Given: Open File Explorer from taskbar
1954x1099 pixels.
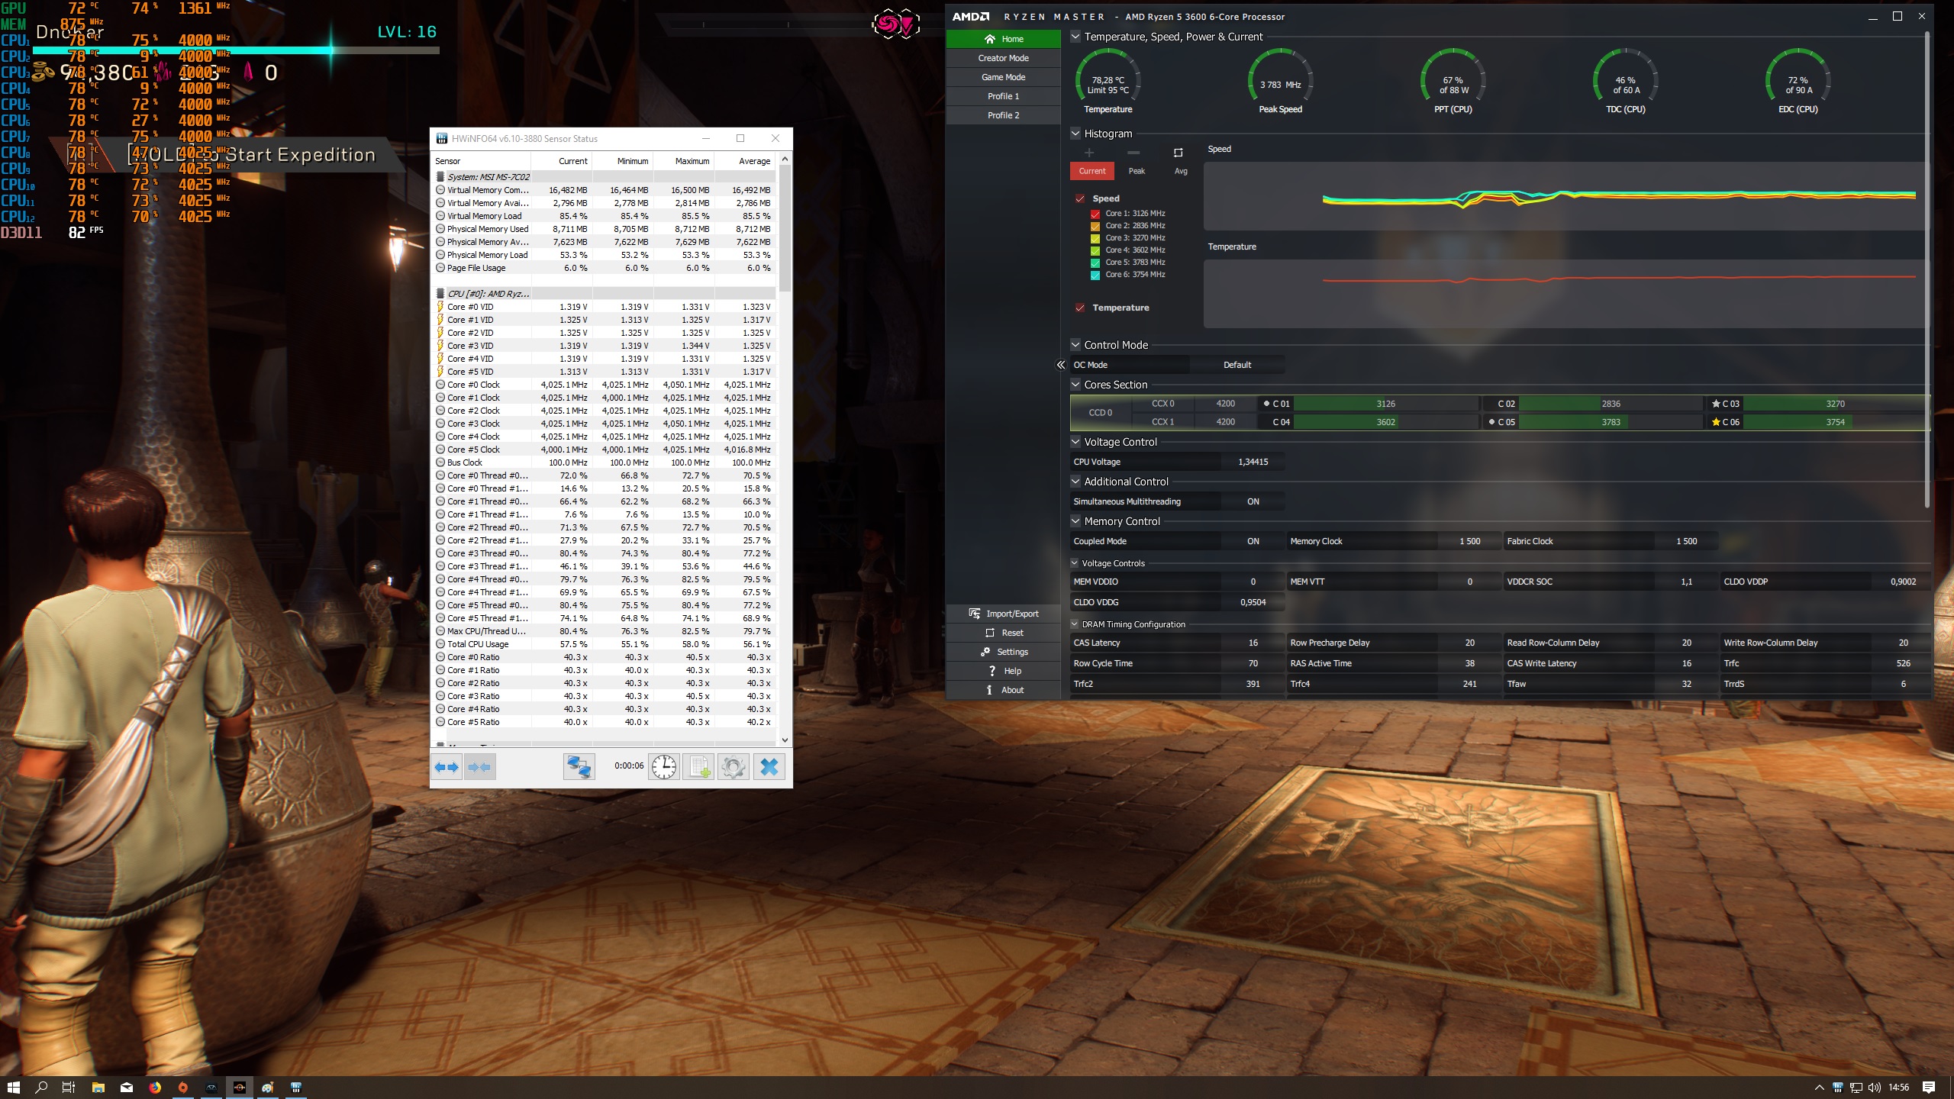Looking at the screenshot, I should 98,1088.
